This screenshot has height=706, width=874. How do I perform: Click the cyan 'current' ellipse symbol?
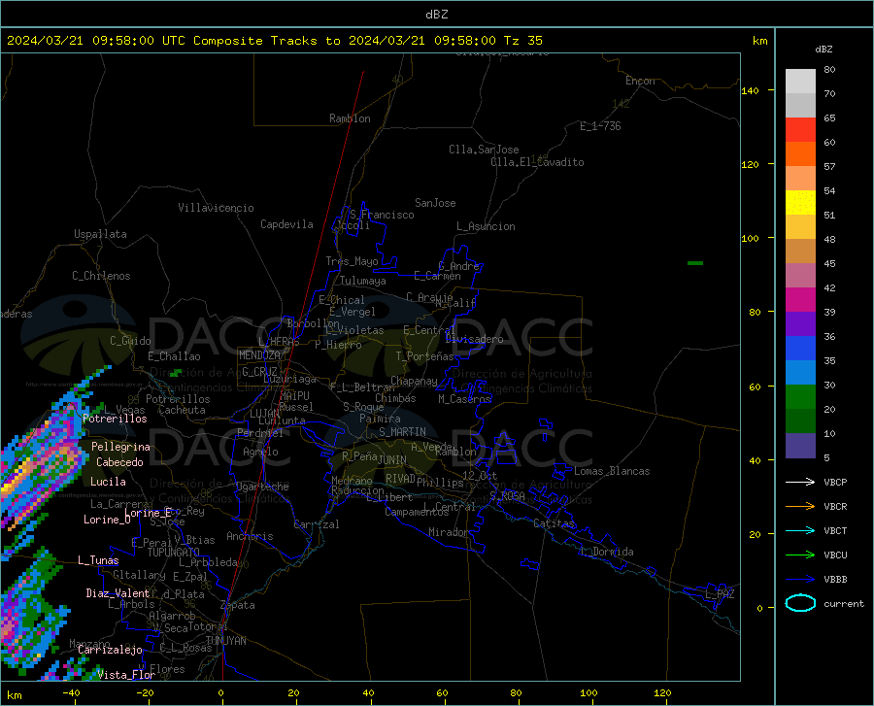click(800, 603)
